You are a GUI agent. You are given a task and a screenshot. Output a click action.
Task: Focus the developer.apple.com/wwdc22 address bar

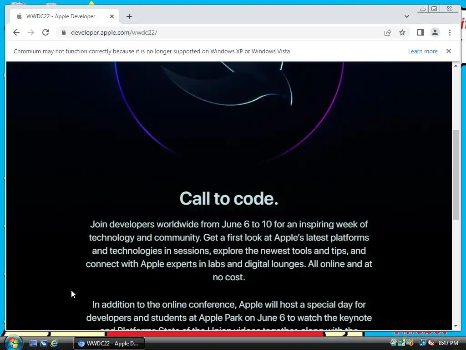point(220,32)
